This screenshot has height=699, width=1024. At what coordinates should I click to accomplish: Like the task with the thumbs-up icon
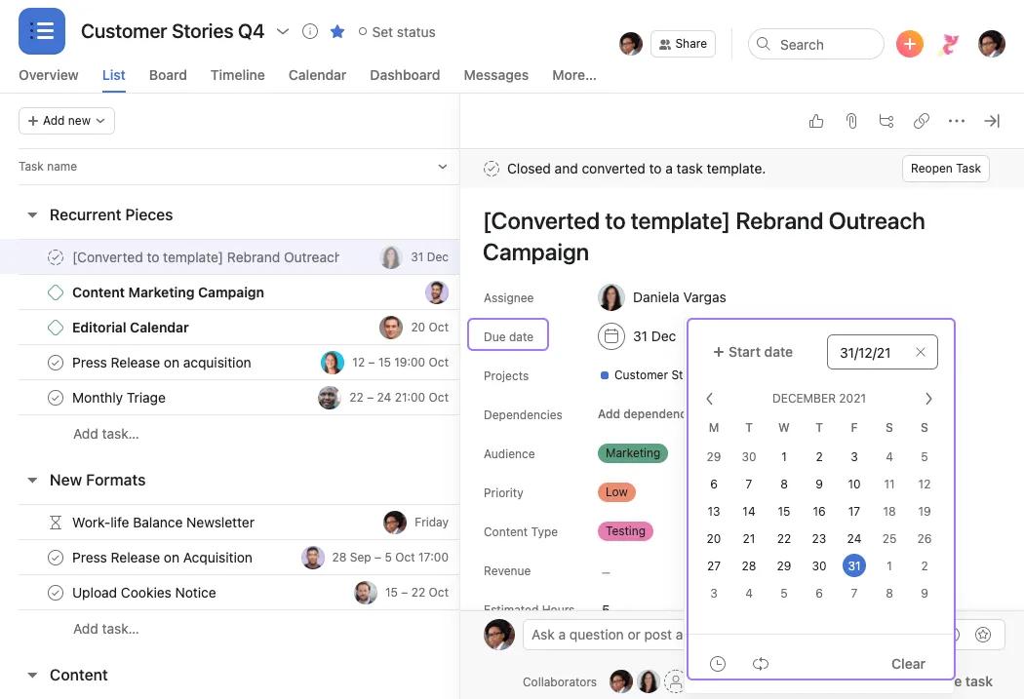(x=816, y=120)
